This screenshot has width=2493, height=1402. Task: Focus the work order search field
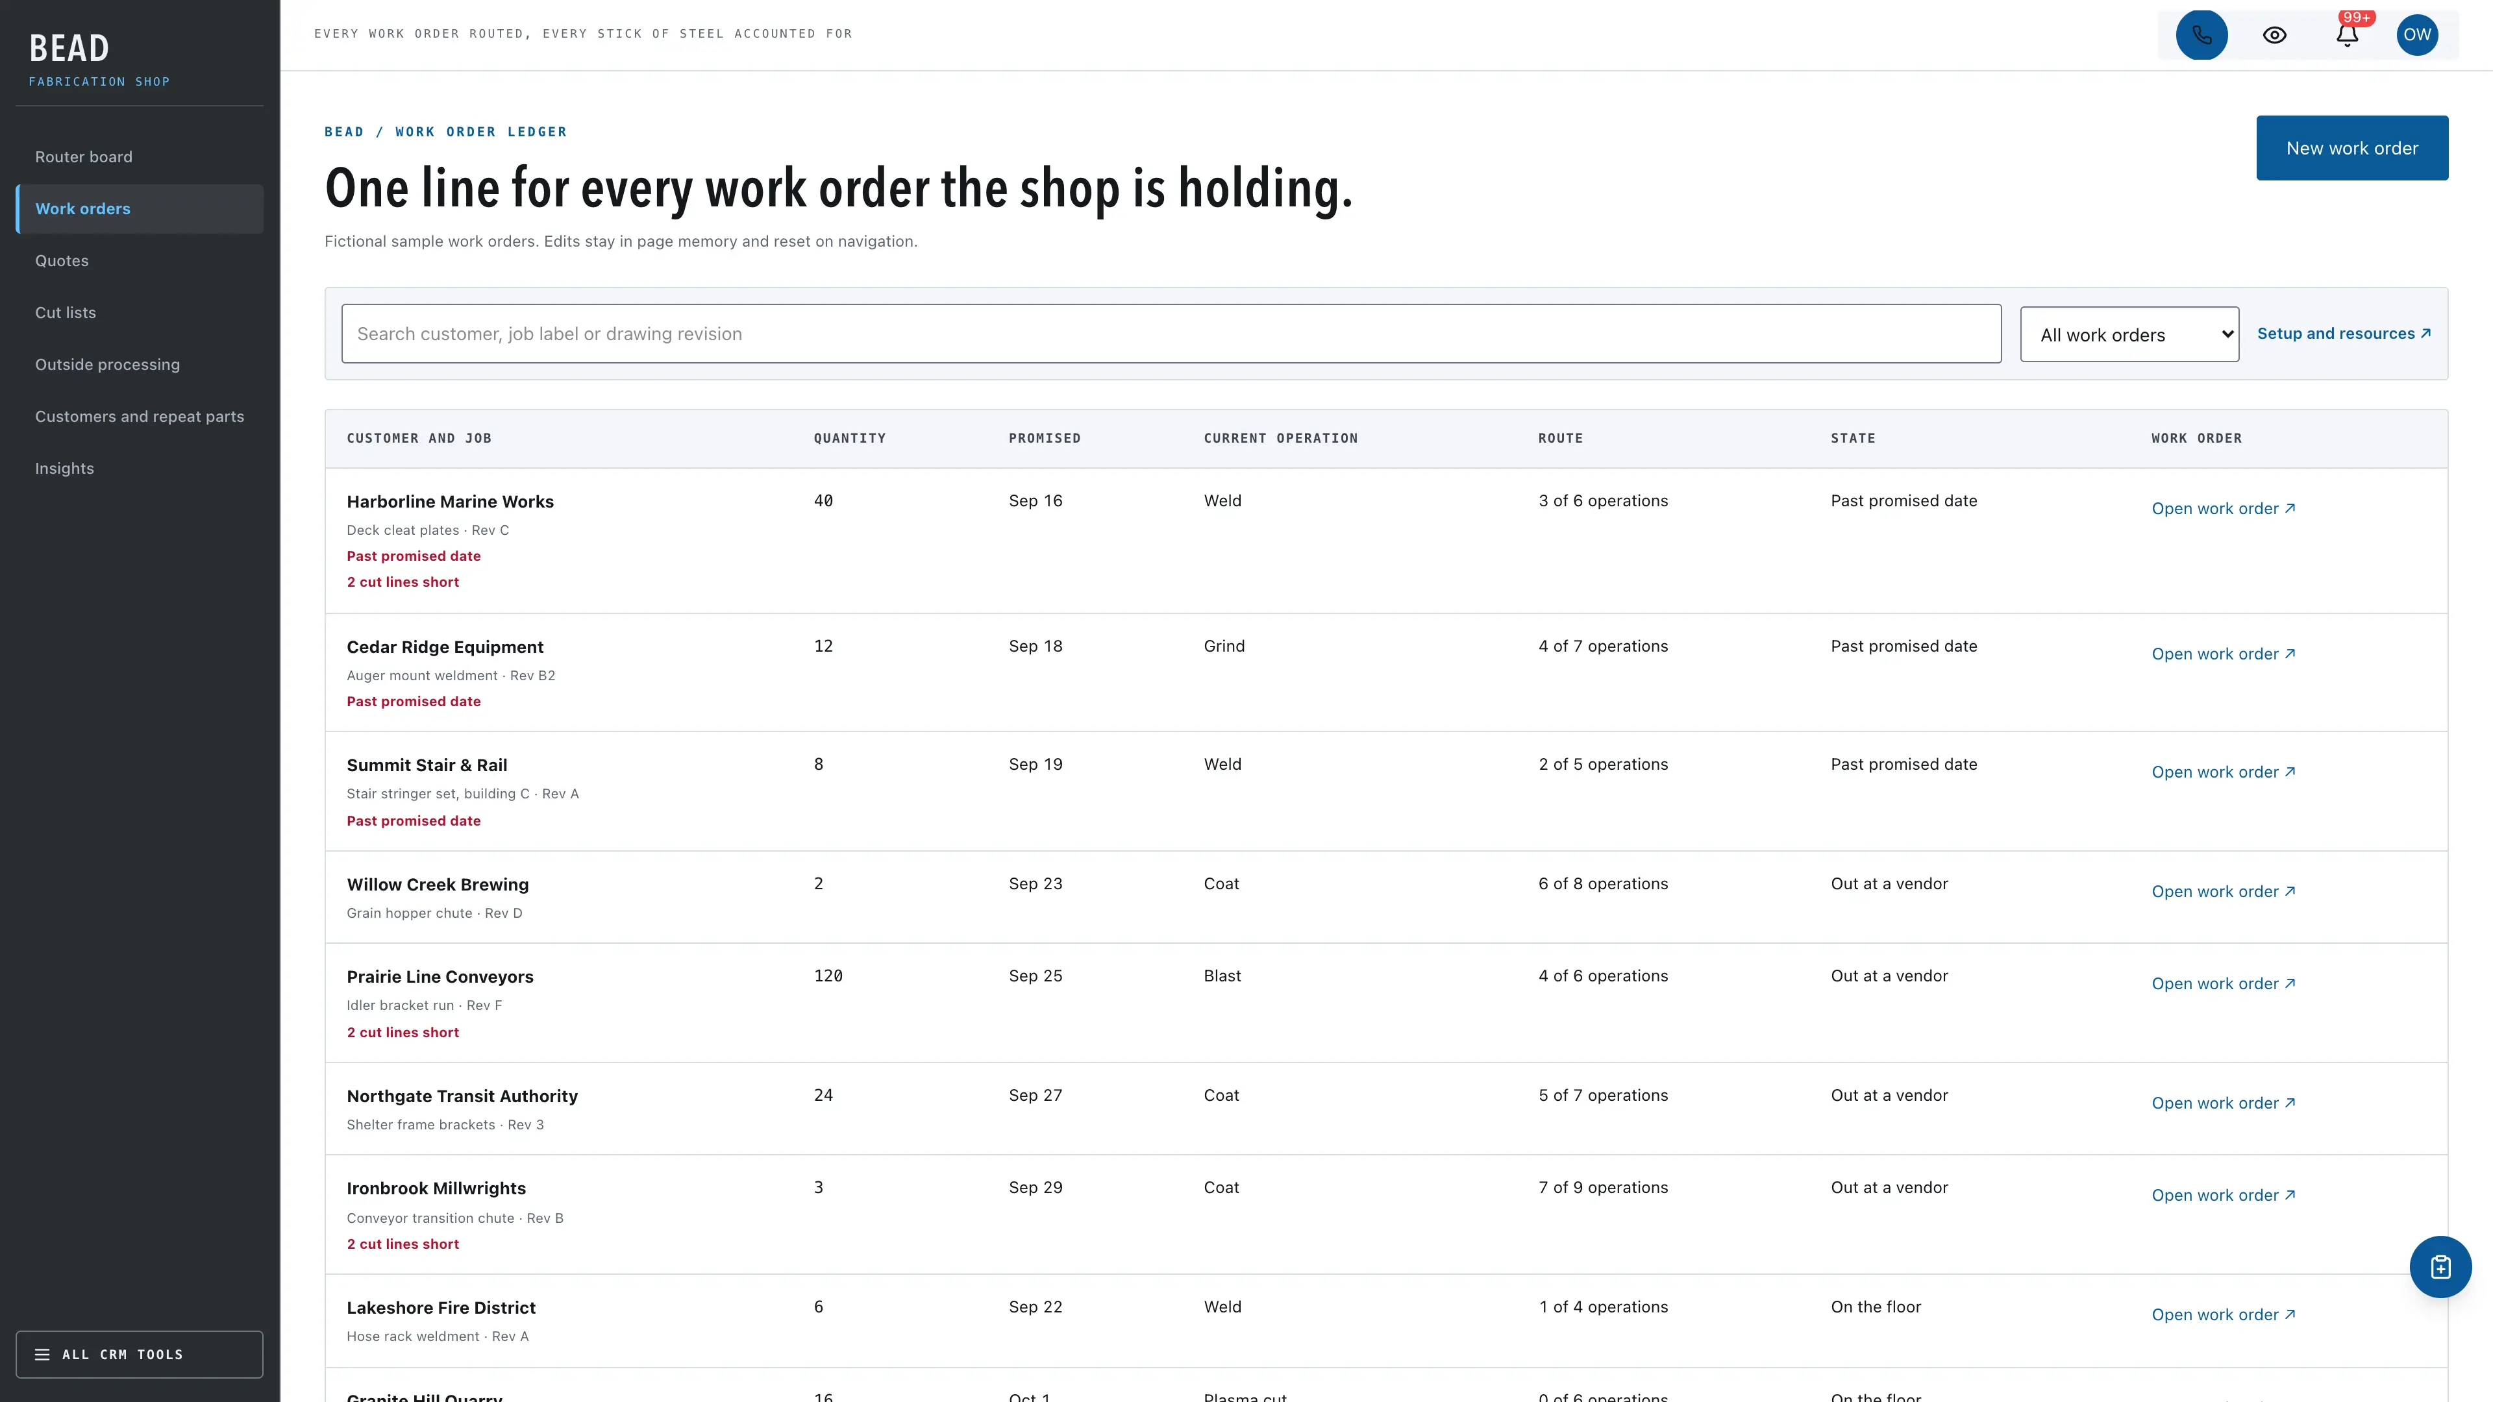coord(1171,334)
